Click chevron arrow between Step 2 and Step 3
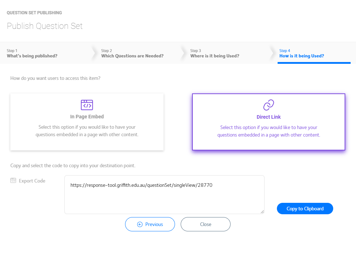Viewport: 356px width, 267px height. pos(182,53)
